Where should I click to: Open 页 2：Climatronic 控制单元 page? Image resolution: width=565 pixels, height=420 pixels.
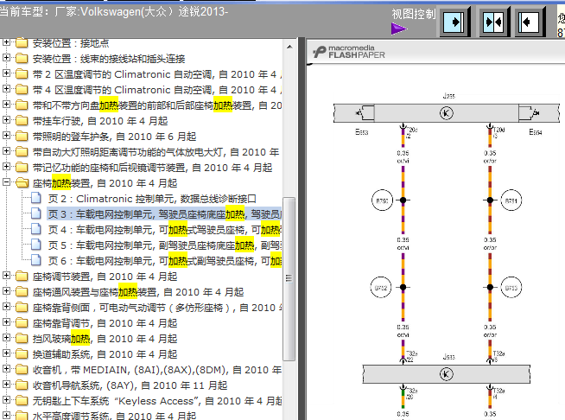[152, 199]
